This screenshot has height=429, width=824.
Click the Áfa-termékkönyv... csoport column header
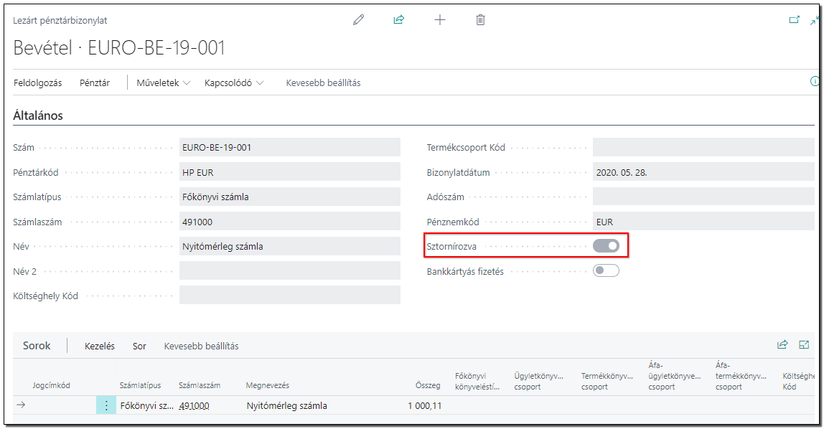click(x=741, y=376)
